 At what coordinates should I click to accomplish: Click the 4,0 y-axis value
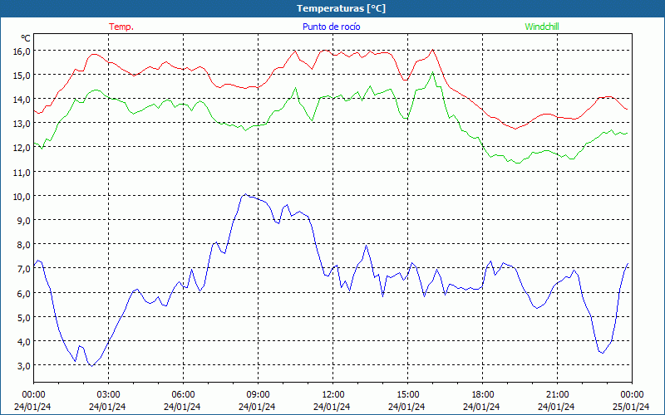point(24,341)
